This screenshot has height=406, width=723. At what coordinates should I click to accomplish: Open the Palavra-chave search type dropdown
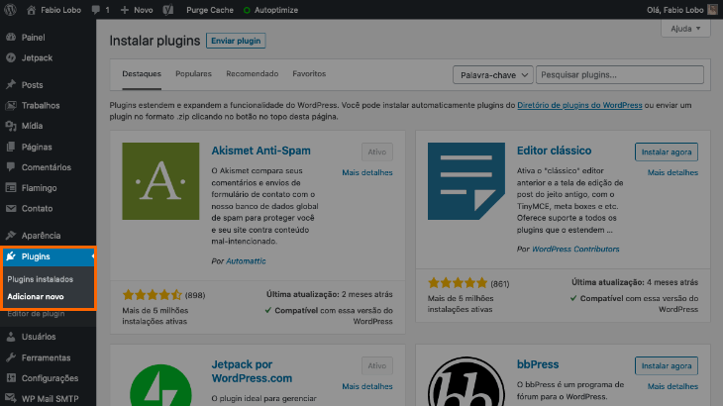pyautogui.click(x=493, y=74)
